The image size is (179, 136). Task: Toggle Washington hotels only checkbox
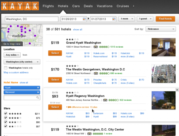[6, 68]
